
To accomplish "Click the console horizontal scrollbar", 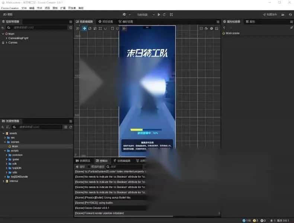I will 124,216.
